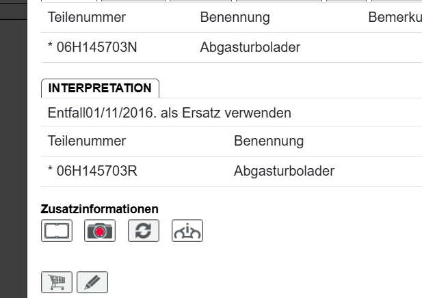Click Abgasturbolader in the 06H145703N row
The image size is (422, 298).
click(x=250, y=48)
